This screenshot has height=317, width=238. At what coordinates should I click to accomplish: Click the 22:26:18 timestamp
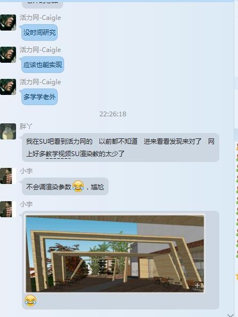click(x=113, y=114)
